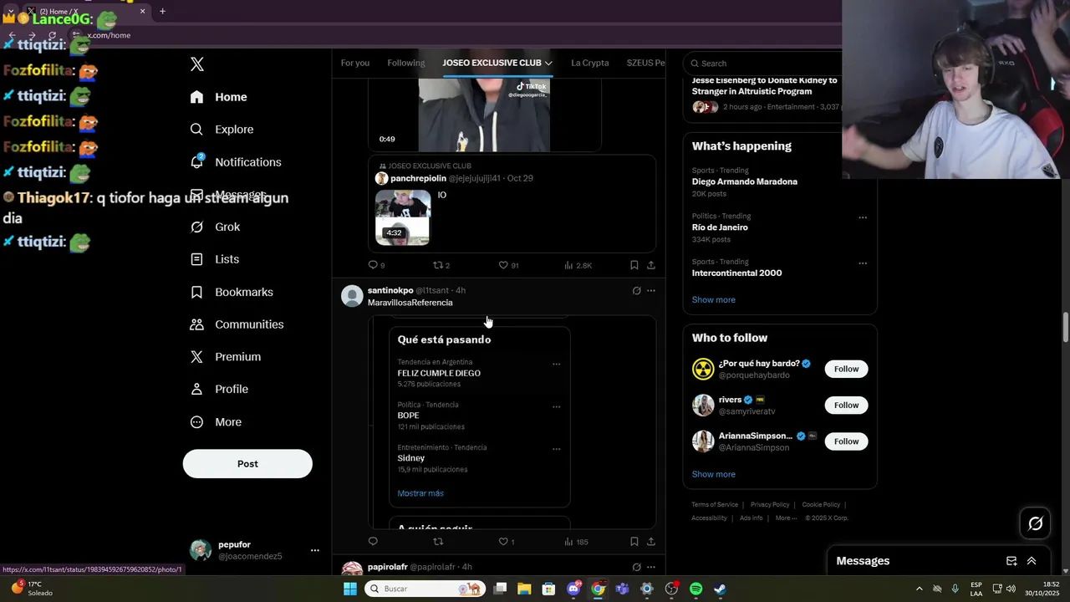This screenshot has height=602, width=1070.
Task: Compose new message in Messages drawer
Action: [1011, 561]
